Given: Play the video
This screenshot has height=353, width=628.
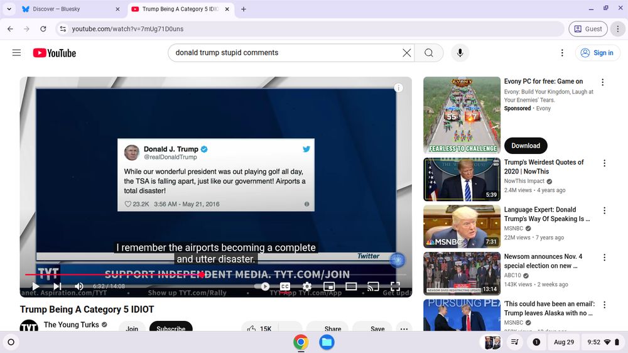Looking at the screenshot, I should [x=36, y=286].
